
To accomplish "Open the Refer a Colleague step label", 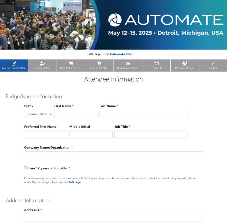I will [185, 68].
